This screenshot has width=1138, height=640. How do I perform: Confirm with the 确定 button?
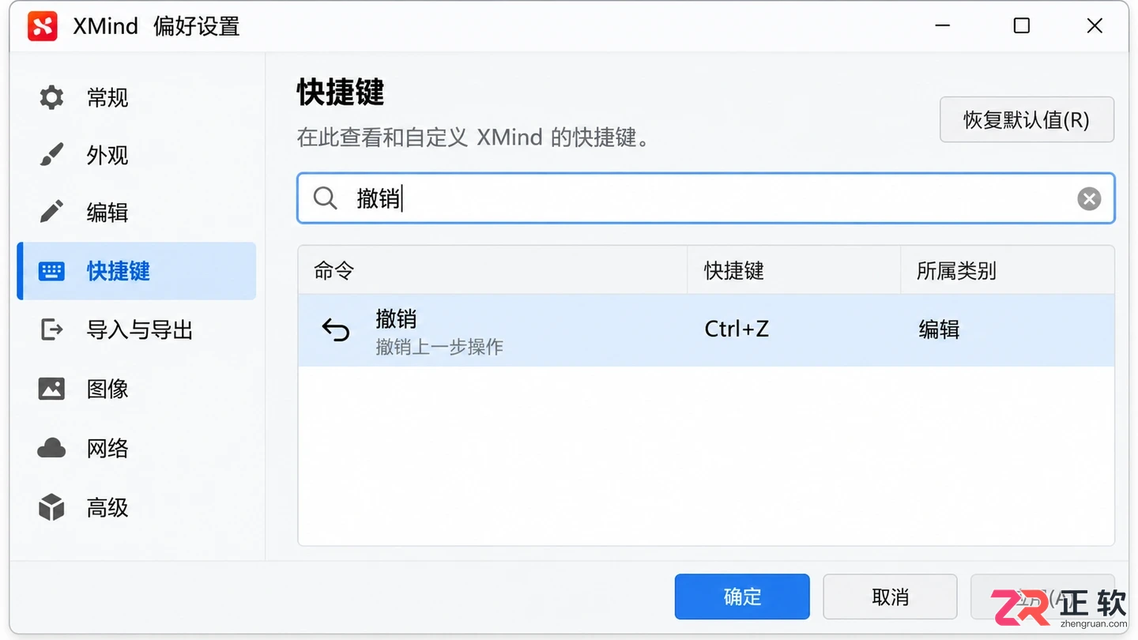coord(742,597)
